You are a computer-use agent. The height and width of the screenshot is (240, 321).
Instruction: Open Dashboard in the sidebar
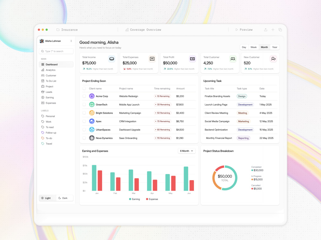click(x=56, y=65)
